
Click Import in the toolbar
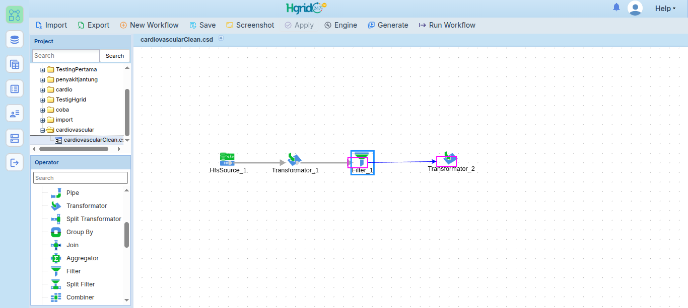point(51,25)
